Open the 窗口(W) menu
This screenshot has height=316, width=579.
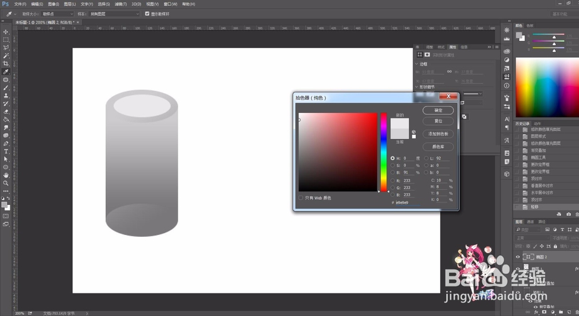coord(170,4)
